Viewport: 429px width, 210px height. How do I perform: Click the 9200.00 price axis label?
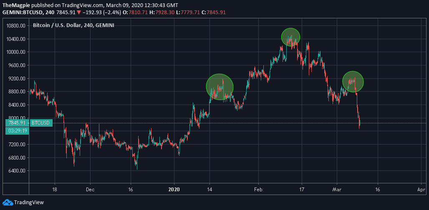(17, 78)
